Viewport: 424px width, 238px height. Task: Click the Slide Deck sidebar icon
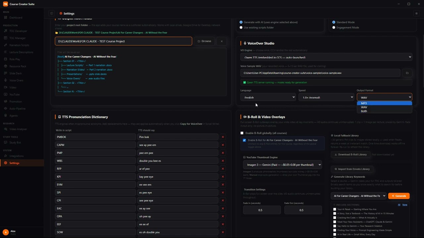coord(6,73)
